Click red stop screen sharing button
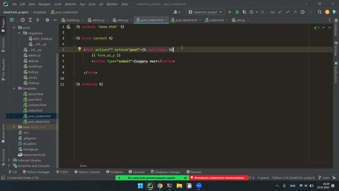Screen dimensions: 339x191 (219, 178)
